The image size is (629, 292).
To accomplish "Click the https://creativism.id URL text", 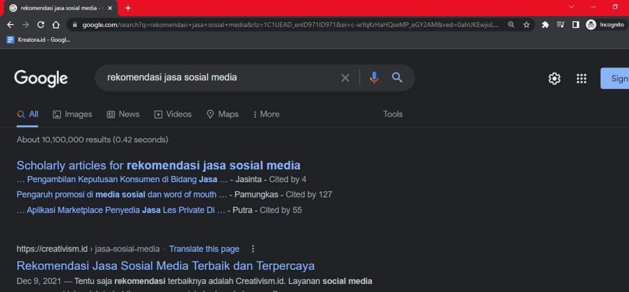I will point(52,249).
